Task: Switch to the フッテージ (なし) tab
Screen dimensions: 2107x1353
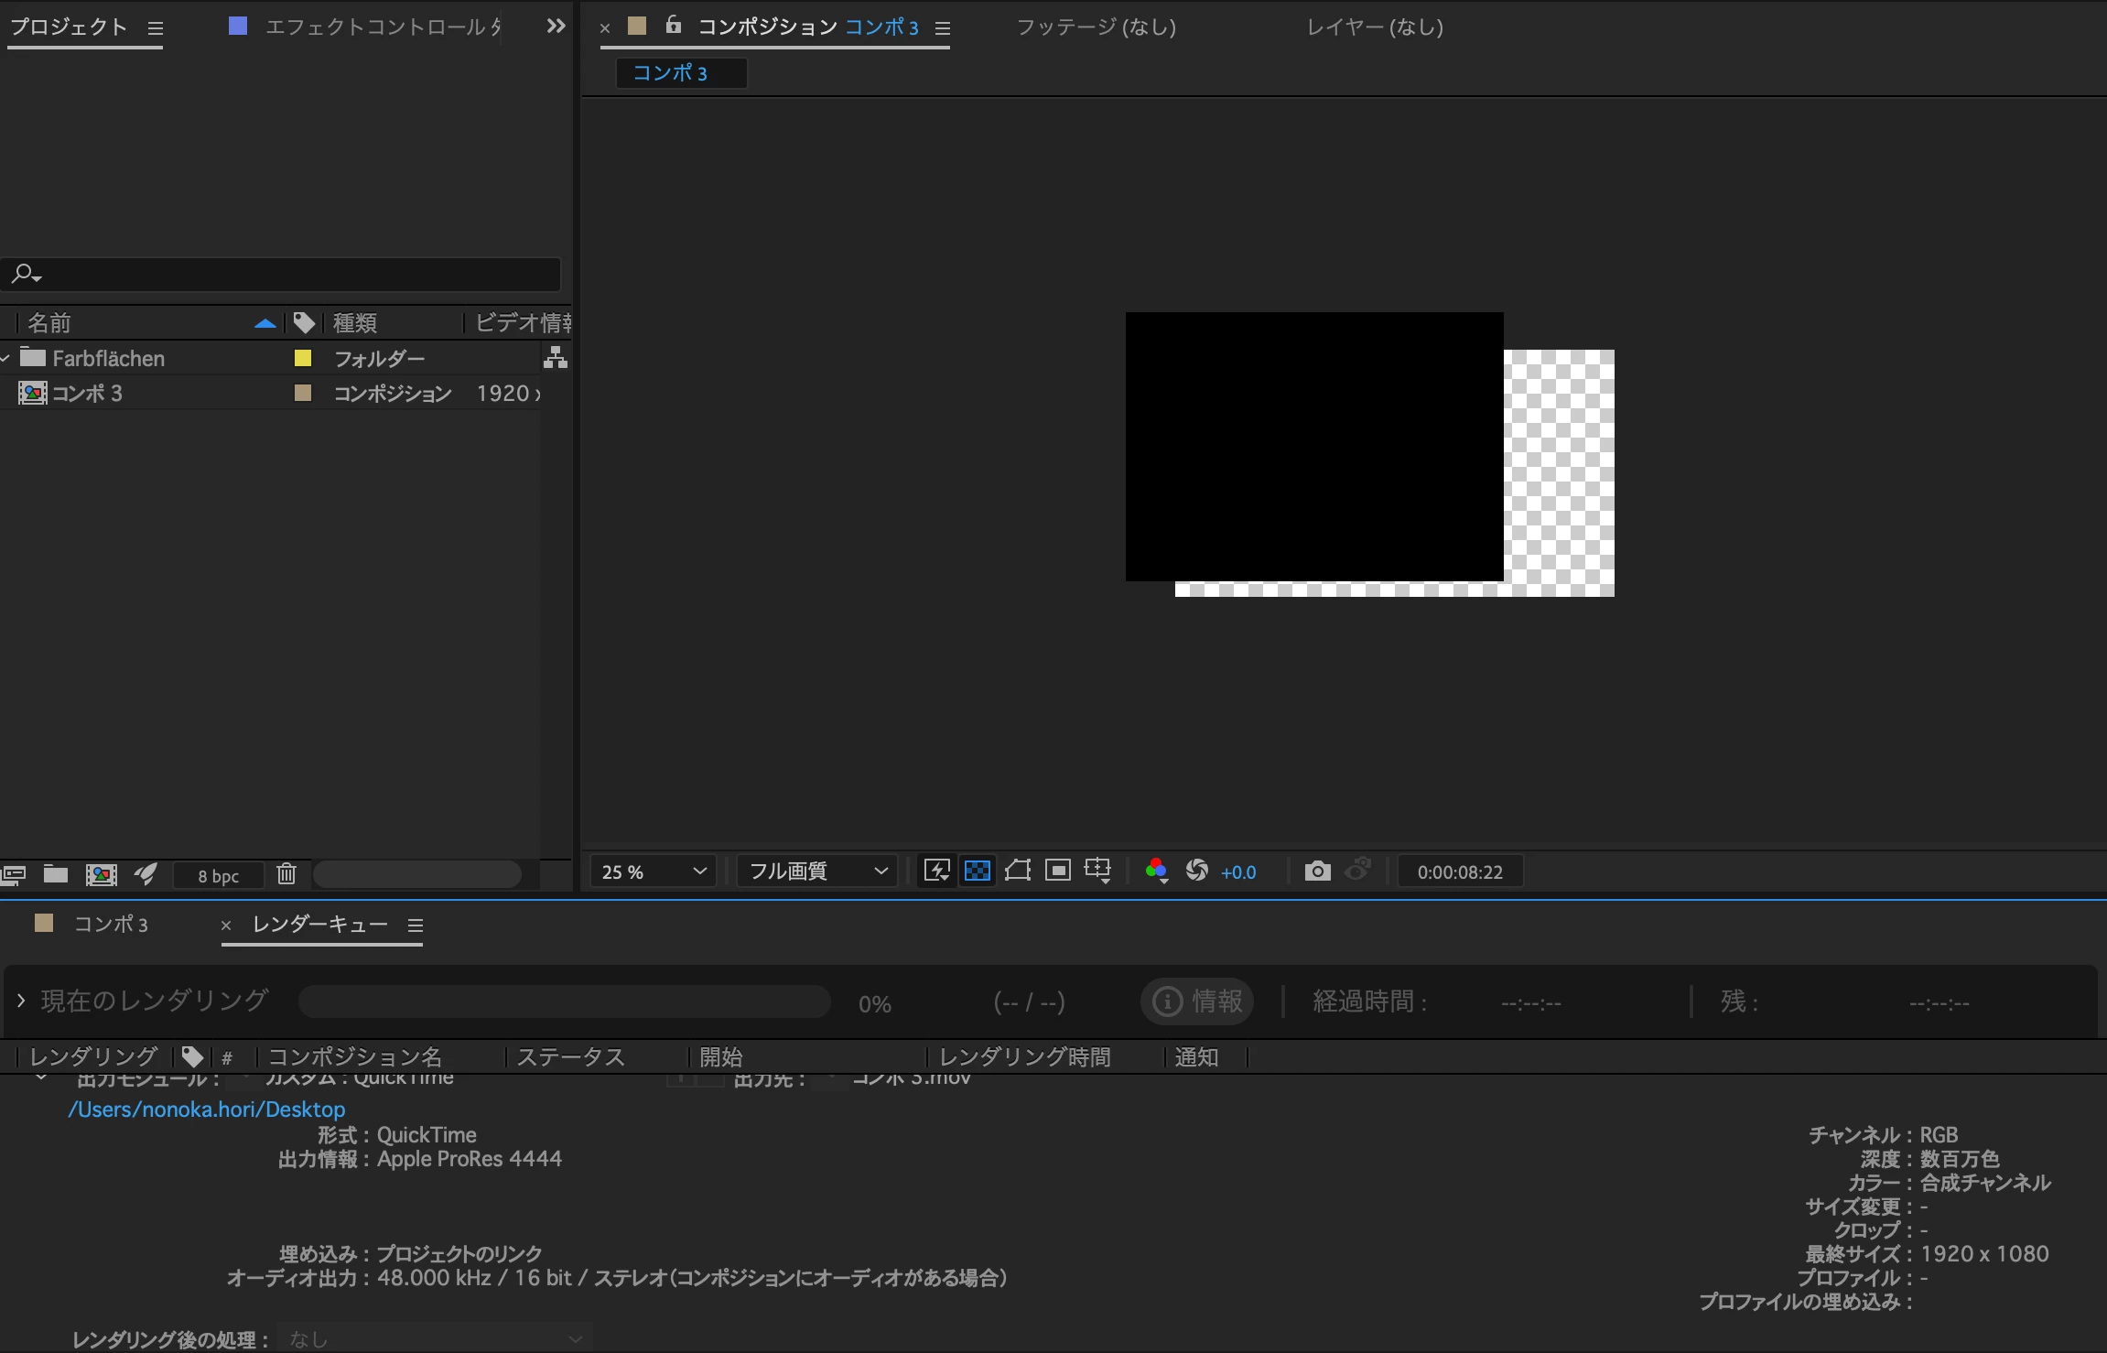Action: tap(1096, 27)
